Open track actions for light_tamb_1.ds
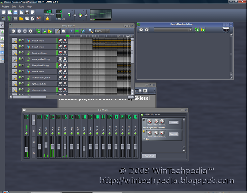 click(x=15, y=84)
